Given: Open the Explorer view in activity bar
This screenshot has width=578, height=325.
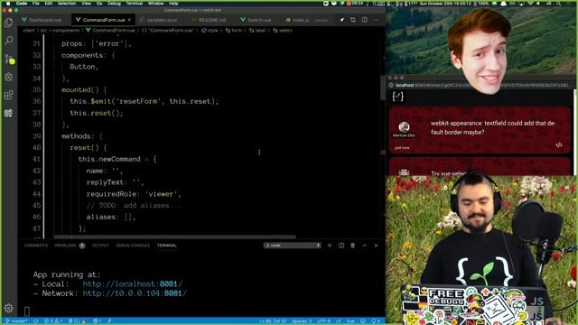Looking at the screenshot, I should (8, 23).
